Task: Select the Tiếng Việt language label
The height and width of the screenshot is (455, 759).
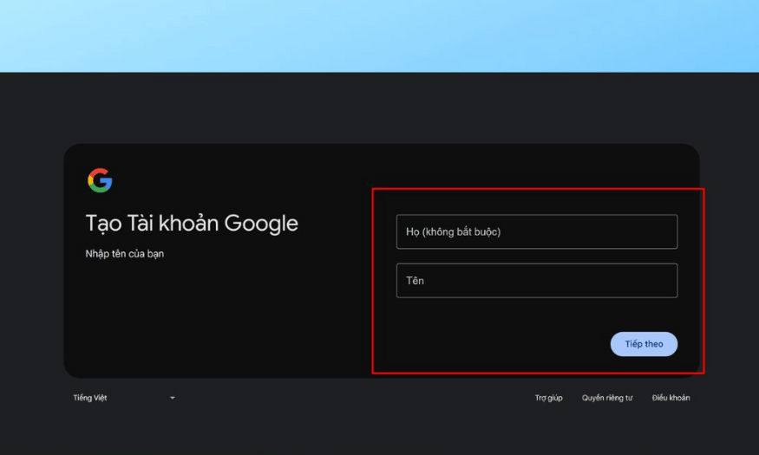Action: 90,398
